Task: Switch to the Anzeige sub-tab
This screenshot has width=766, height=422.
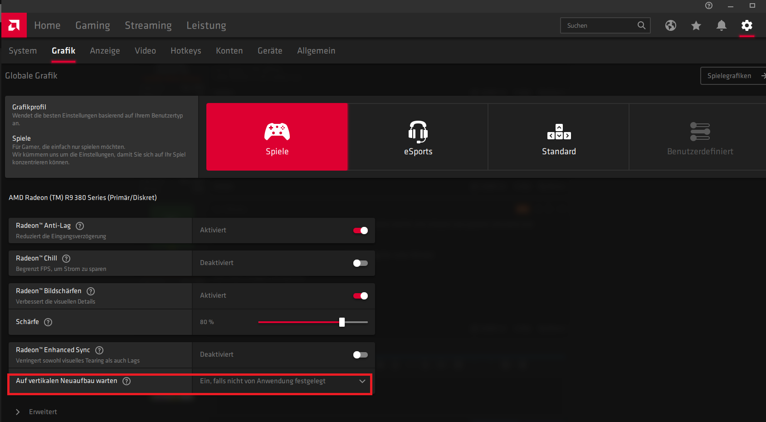Action: (x=105, y=51)
